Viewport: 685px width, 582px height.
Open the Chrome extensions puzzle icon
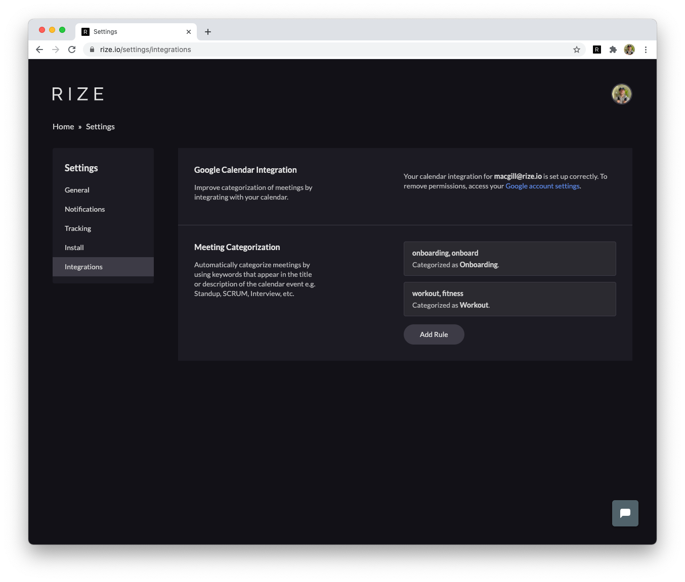pos(613,50)
